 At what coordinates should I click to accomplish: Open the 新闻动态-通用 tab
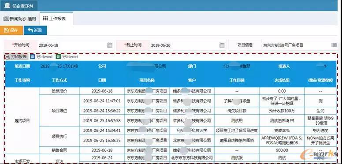[20, 19]
